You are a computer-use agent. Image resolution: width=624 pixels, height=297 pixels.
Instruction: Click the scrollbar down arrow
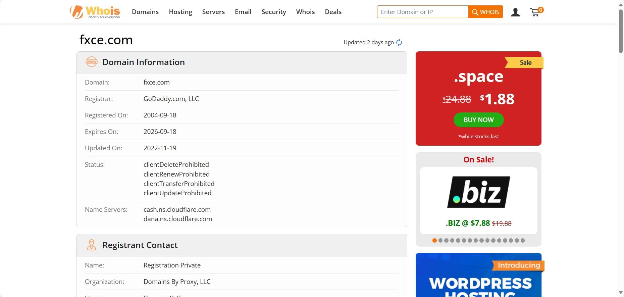pos(621,293)
